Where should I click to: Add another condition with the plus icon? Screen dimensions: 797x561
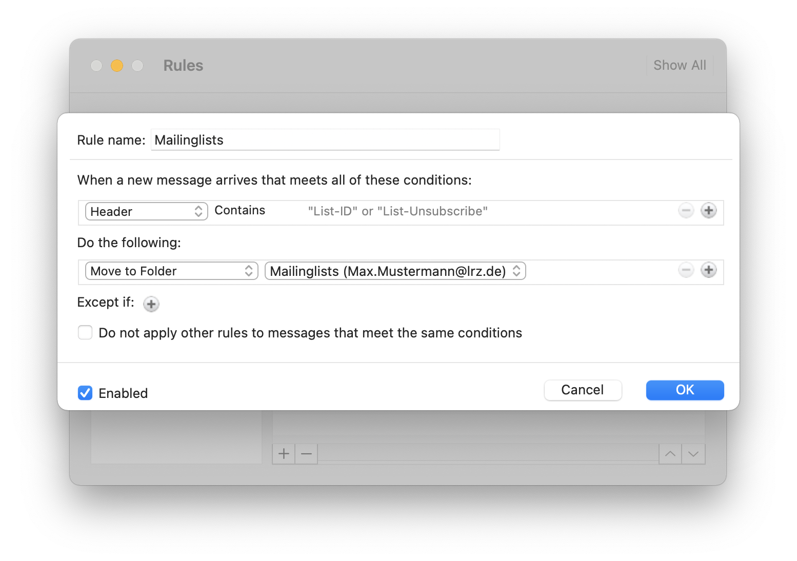pyautogui.click(x=708, y=210)
